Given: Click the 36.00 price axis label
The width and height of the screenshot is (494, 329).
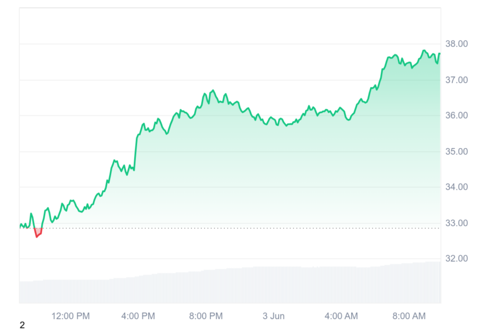Looking at the screenshot, I should click(456, 115).
